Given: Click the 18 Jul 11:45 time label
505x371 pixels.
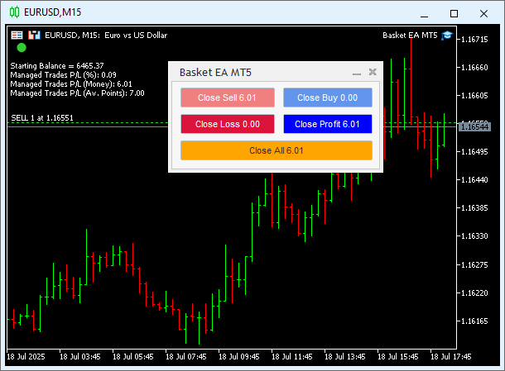Looking at the screenshot, I should point(292,357).
